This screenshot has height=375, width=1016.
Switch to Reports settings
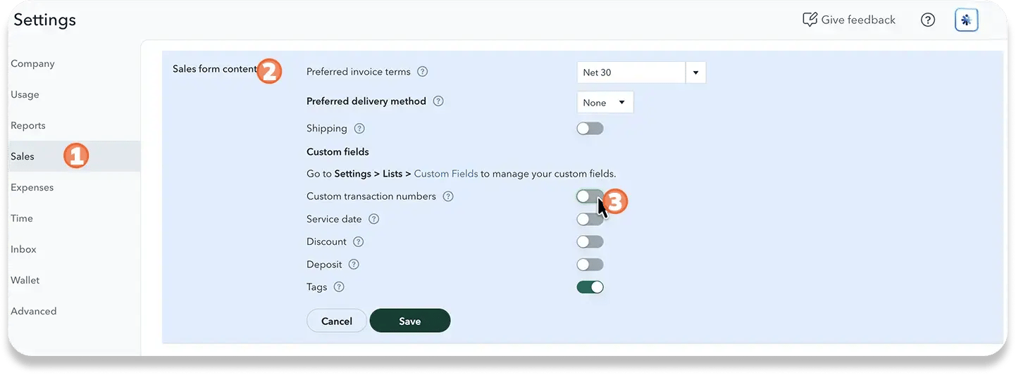pos(28,125)
